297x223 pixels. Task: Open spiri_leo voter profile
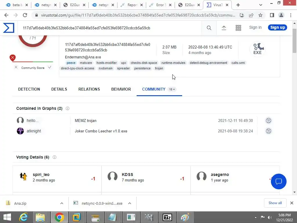point(41,175)
